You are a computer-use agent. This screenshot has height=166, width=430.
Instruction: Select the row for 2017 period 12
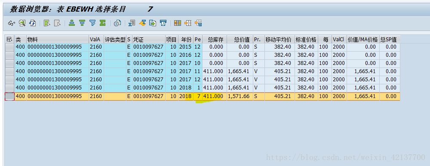[x=9, y=80]
